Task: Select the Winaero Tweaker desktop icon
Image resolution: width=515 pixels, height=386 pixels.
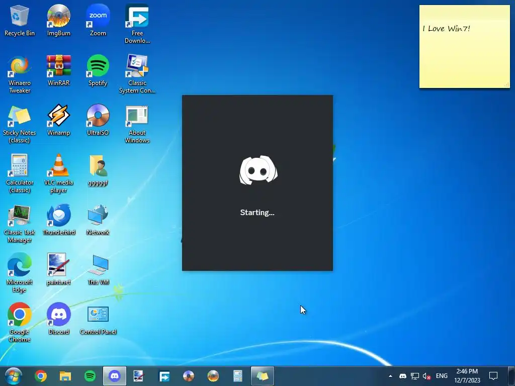Action: click(20, 74)
